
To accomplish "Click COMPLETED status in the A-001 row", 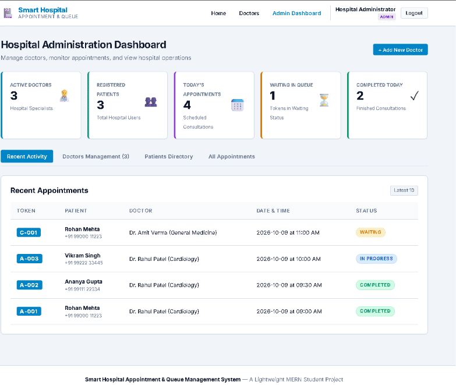I will (x=375, y=311).
